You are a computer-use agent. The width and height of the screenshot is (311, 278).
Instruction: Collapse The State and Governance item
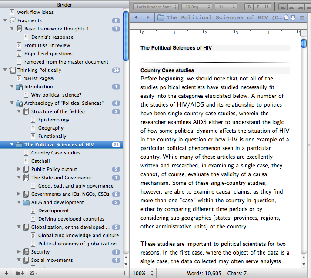pos(19,178)
